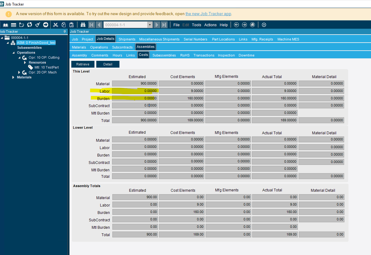Open the Actions menu
Image resolution: width=371 pixels, height=255 pixels.
coord(211,25)
